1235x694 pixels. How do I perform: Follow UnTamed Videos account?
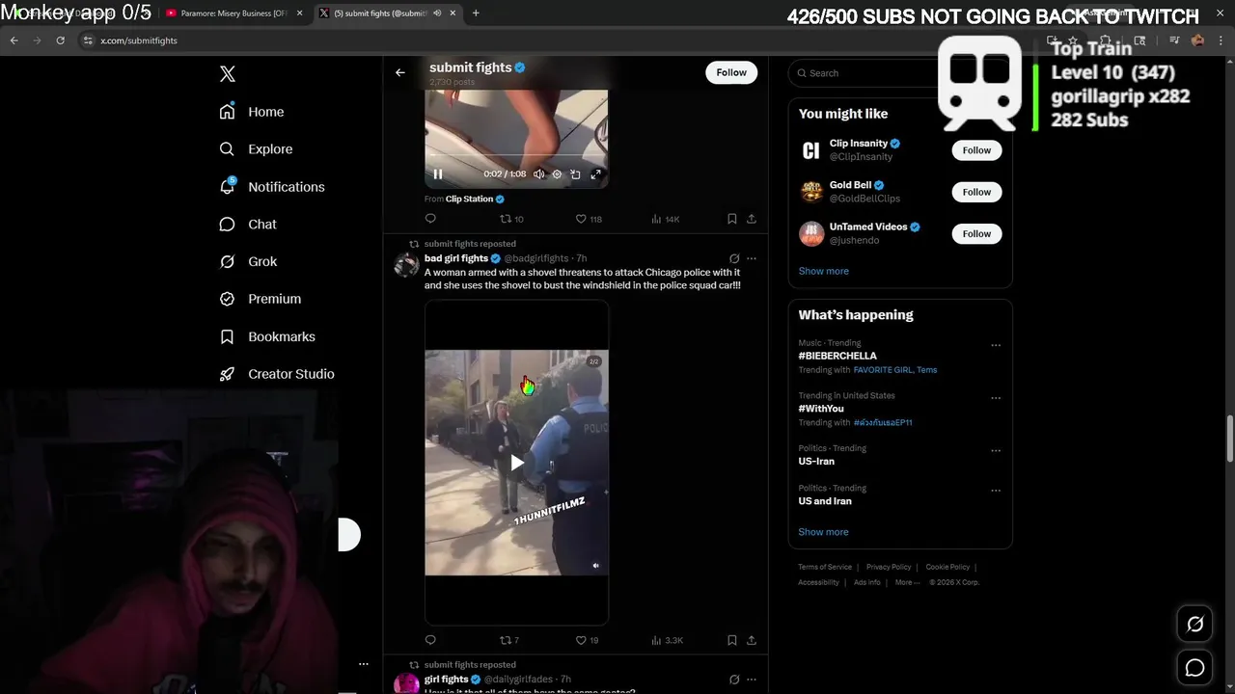click(976, 233)
